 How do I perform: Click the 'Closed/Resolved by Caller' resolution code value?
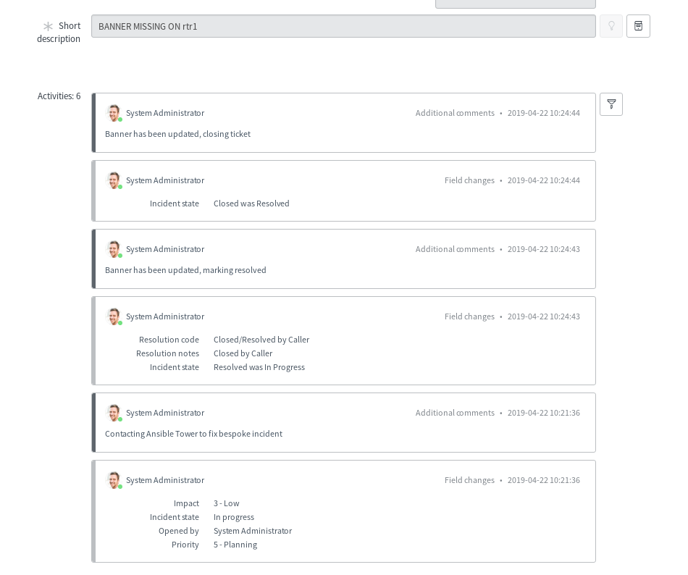point(261,340)
